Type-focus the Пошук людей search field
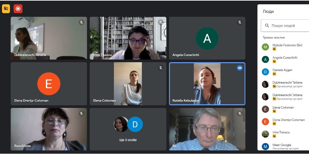Screen dimensions: 309x154 [x=285, y=26]
